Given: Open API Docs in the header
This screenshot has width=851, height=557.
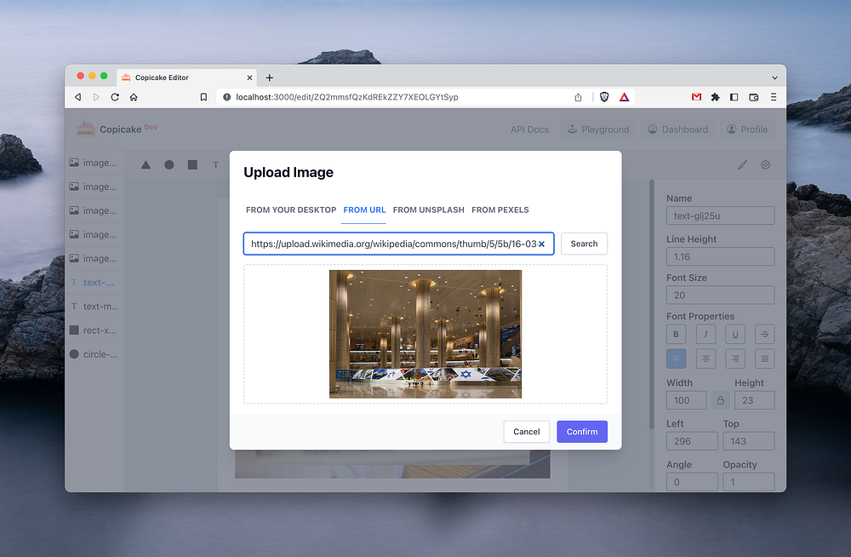Looking at the screenshot, I should tap(529, 129).
